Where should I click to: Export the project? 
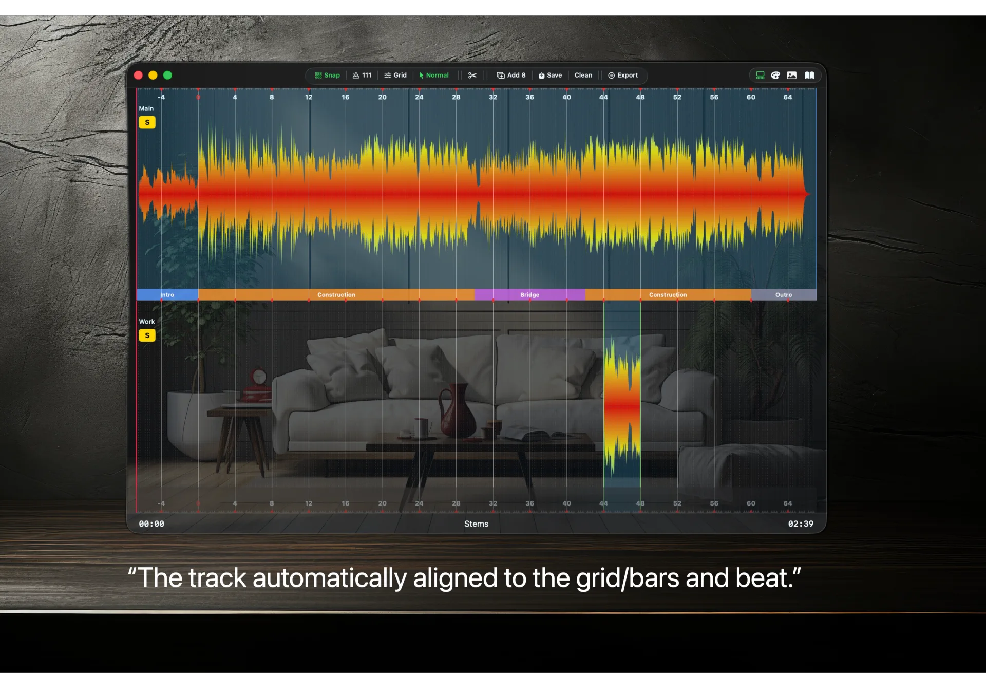tap(623, 76)
